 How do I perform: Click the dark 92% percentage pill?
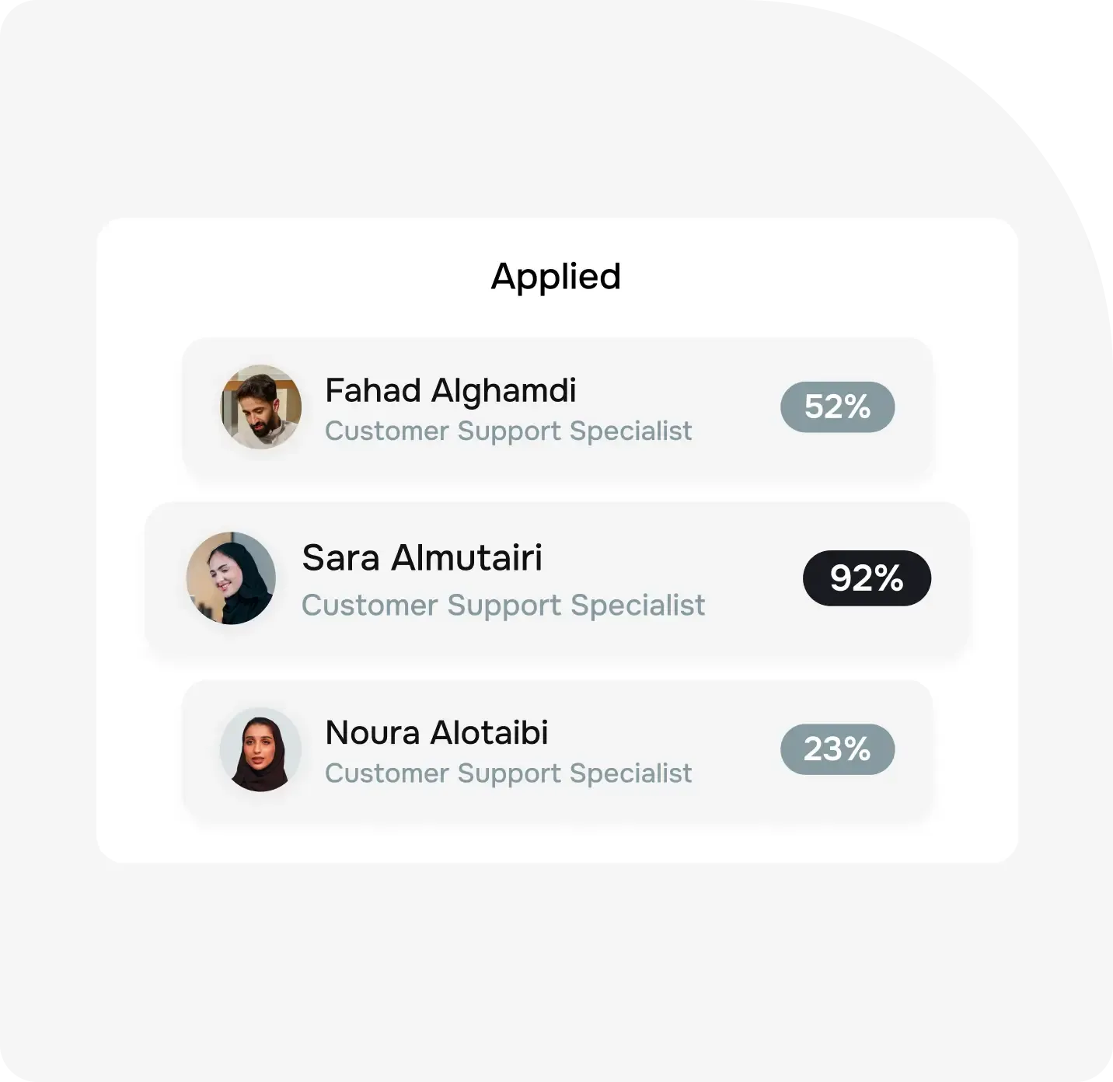click(866, 578)
